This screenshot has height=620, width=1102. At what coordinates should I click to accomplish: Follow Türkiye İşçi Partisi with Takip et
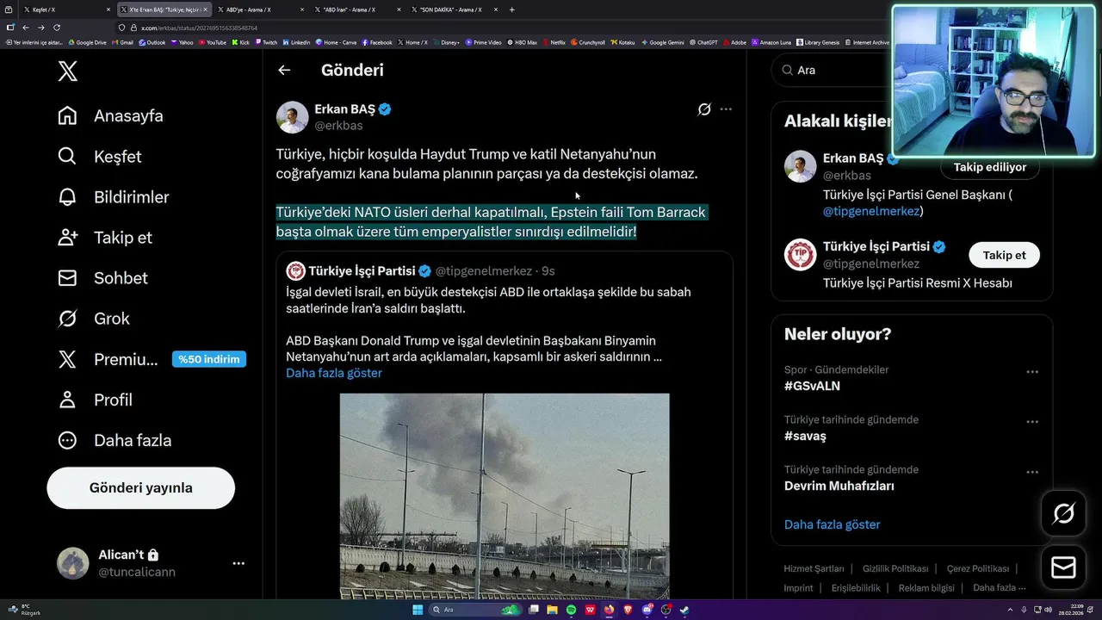pyautogui.click(x=1004, y=255)
